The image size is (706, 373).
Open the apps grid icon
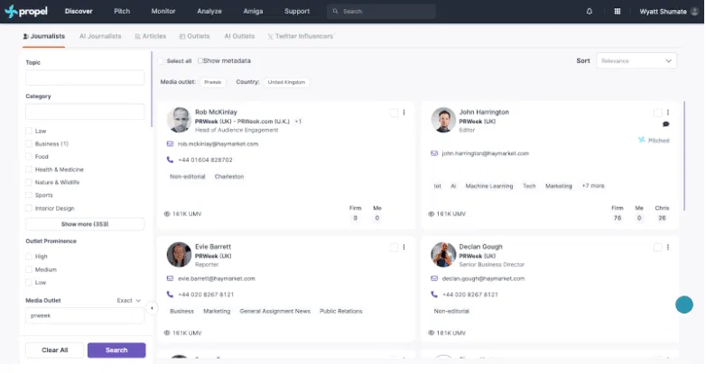(x=617, y=12)
